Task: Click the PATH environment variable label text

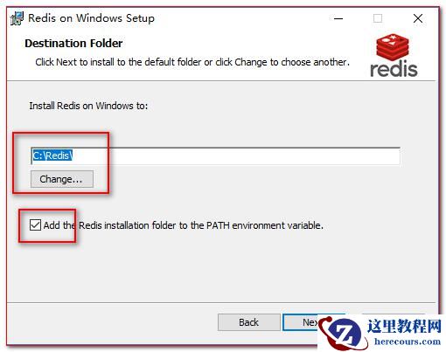Action: (x=184, y=225)
